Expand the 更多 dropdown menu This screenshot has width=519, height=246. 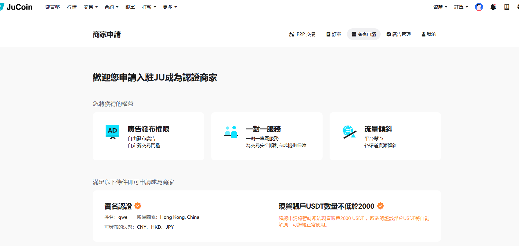(x=170, y=7)
